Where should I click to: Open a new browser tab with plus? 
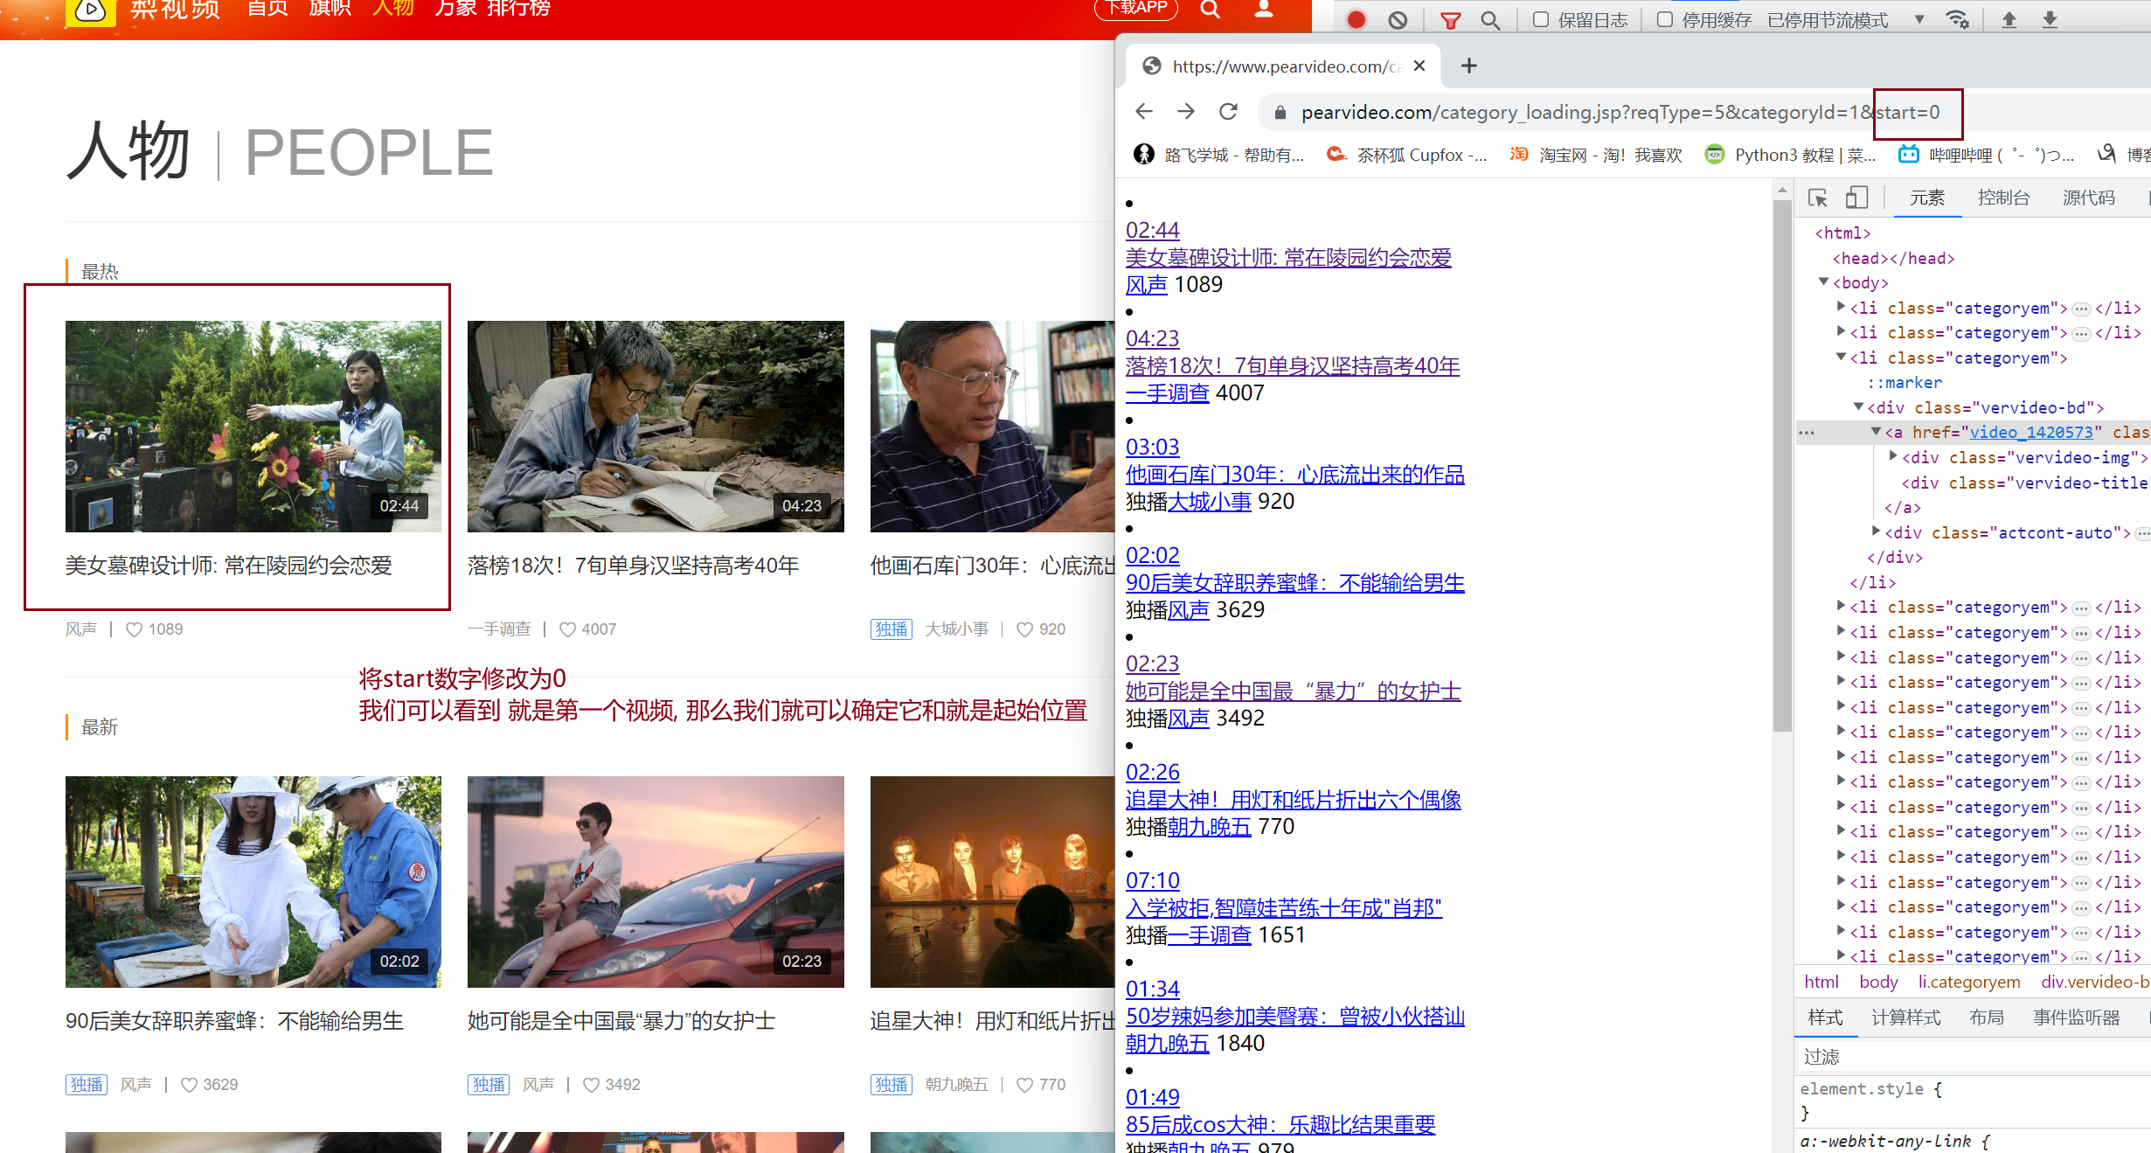pyautogui.click(x=1469, y=66)
